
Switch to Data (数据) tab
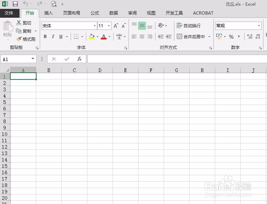[x=114, y=13]
